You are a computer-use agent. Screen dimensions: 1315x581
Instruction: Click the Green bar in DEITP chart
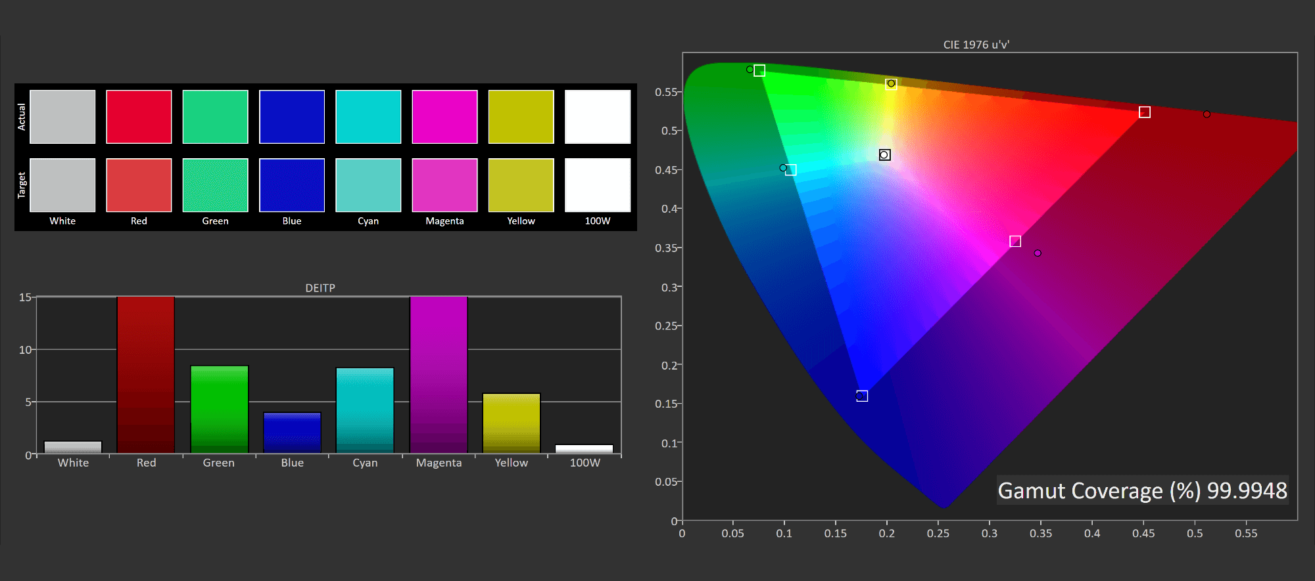click(x=220, y=409)
